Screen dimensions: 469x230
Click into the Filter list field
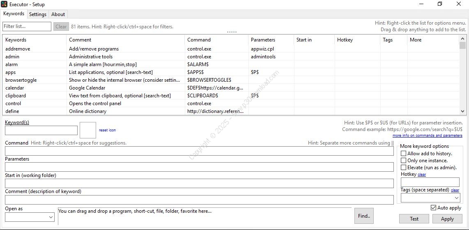pos(27,27)
